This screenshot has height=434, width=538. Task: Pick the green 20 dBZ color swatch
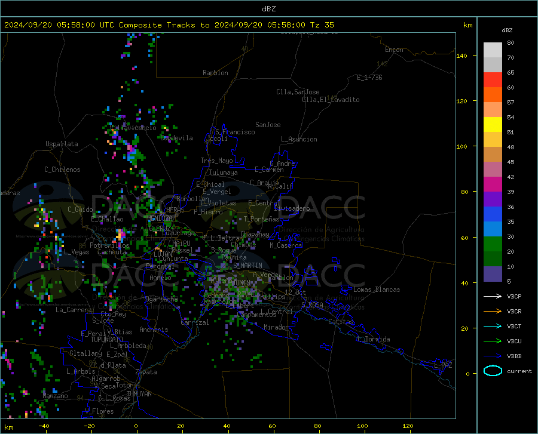[493, 244]
